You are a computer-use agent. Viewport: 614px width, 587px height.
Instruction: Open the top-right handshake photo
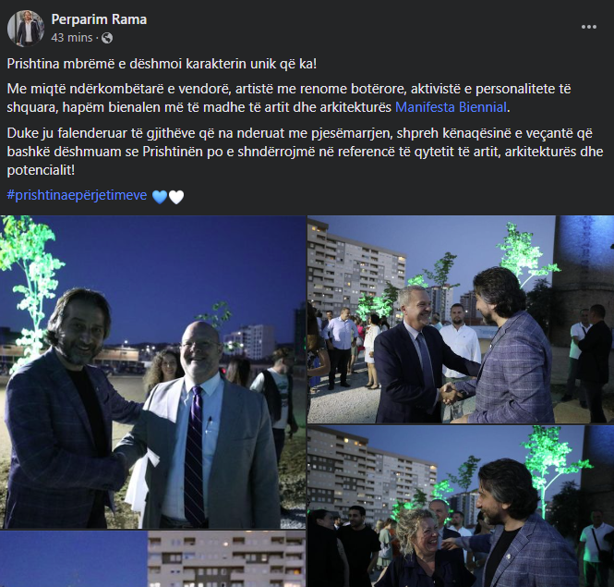(x=461, y=319)
